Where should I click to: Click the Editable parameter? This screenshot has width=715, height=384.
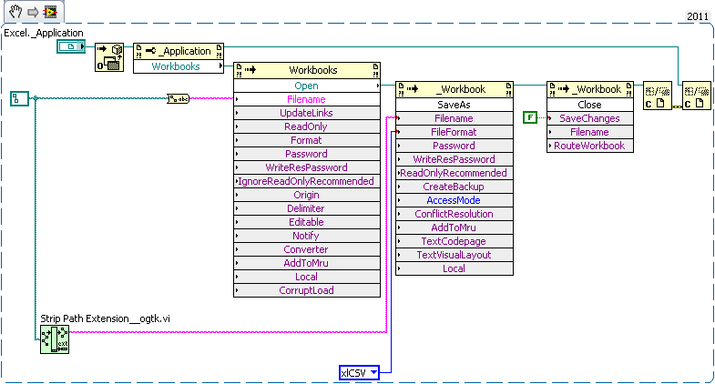307,222
